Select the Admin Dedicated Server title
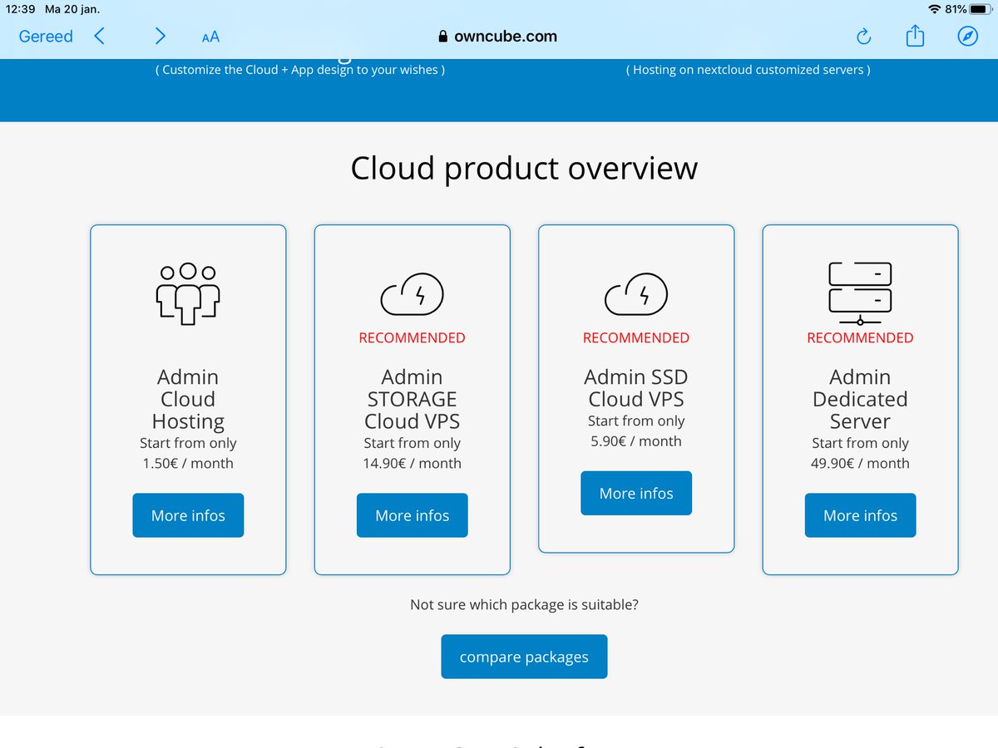The image size is (998, 748). tap(860, 399)
